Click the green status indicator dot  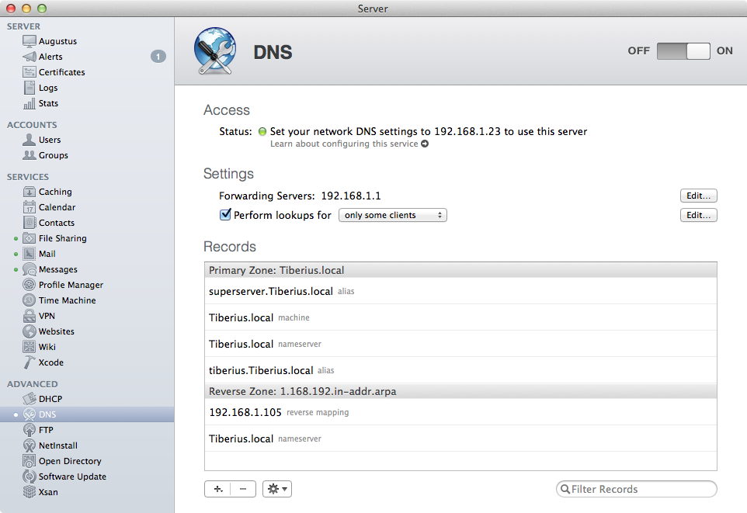coord(262,131)
